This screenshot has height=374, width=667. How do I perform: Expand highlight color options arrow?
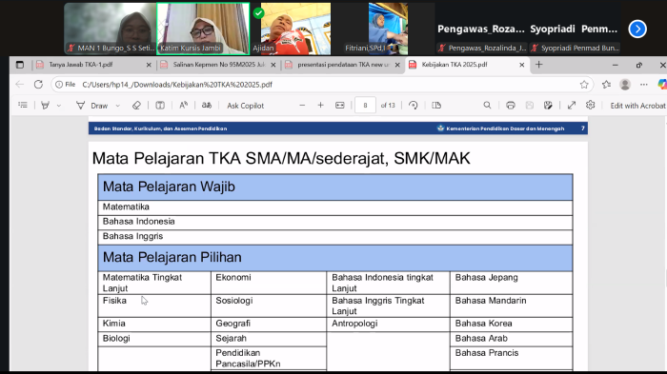pos(59,106)
